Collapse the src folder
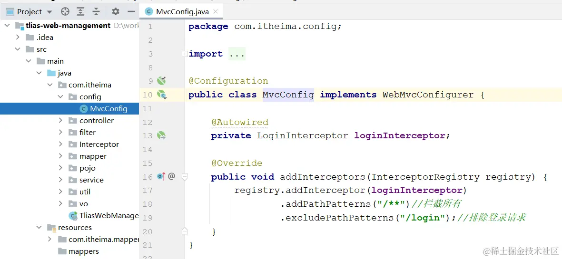This screenshot has width=562, height=259. click(18, 49)
